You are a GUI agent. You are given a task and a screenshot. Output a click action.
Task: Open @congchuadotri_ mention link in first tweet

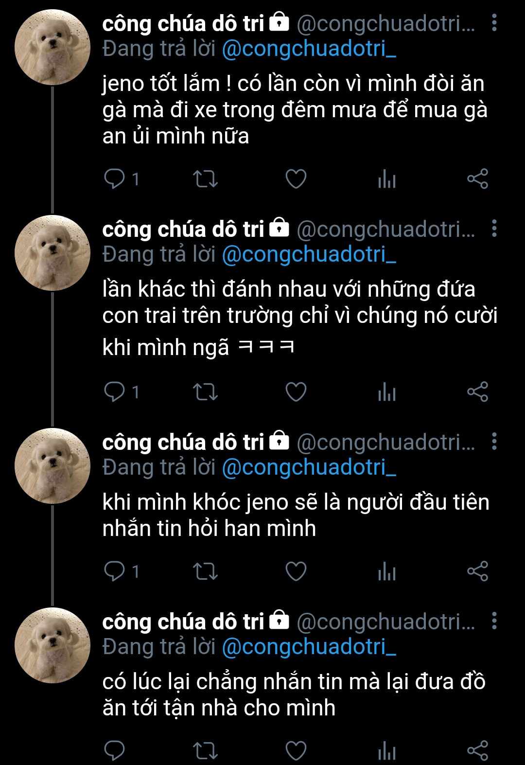click(309, 50)
